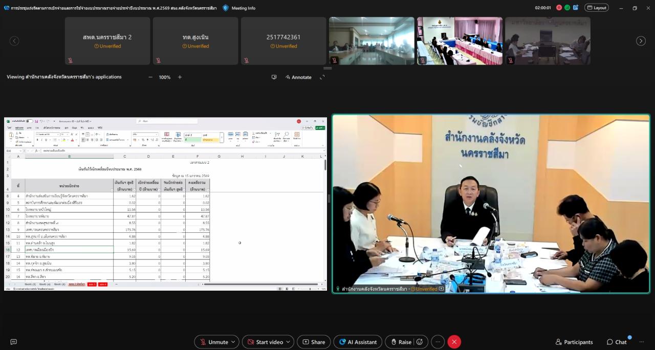Click the Share button
The width and height of the screenshot is (655, 350).
coord(313,342)
